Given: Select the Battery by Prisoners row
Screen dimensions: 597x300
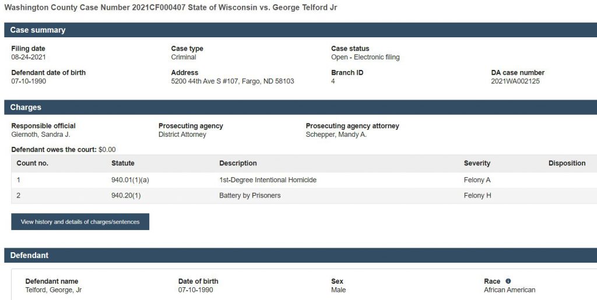Looking at the screenshot, I should click(250, 196).
